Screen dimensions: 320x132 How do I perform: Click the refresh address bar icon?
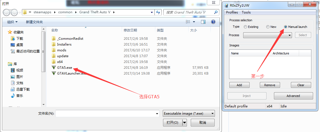pyautogui.click(x=158, y=12)
